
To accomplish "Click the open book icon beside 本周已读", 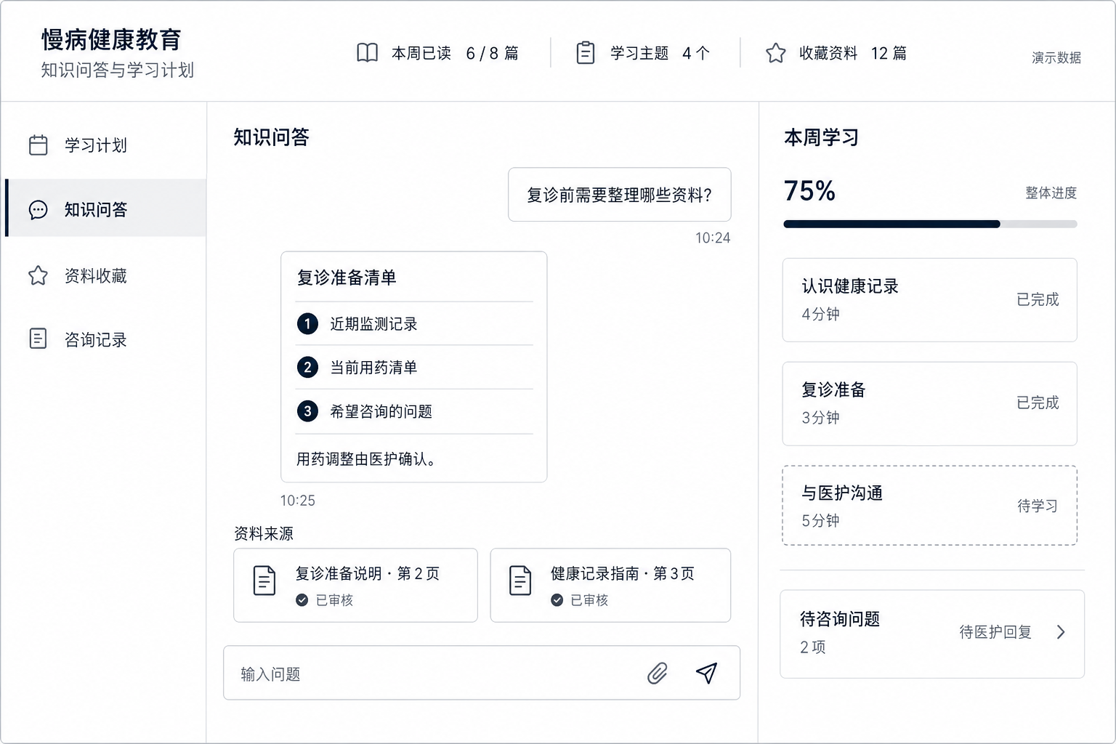I will (368, 53).
